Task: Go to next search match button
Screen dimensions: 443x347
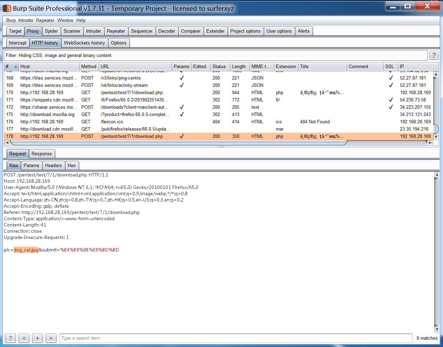Action: pos(51,338)
